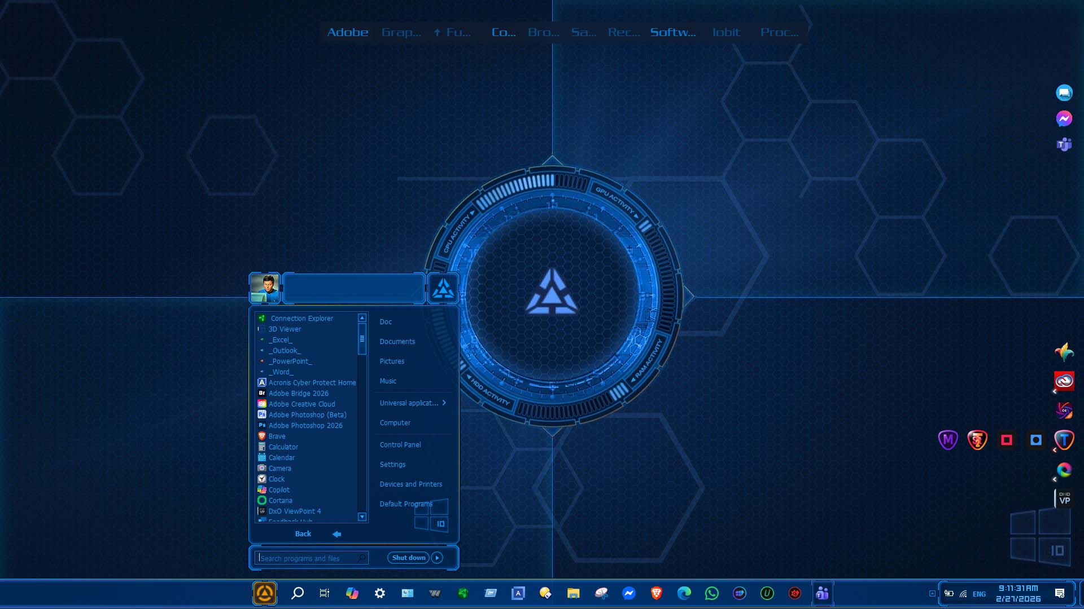Expand the Universal applications submenu arrow
1084x609 pixels.
tap(444, 403)
